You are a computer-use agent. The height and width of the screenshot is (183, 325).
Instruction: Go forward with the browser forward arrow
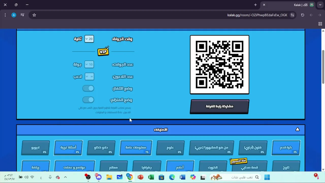pos(320,15)
